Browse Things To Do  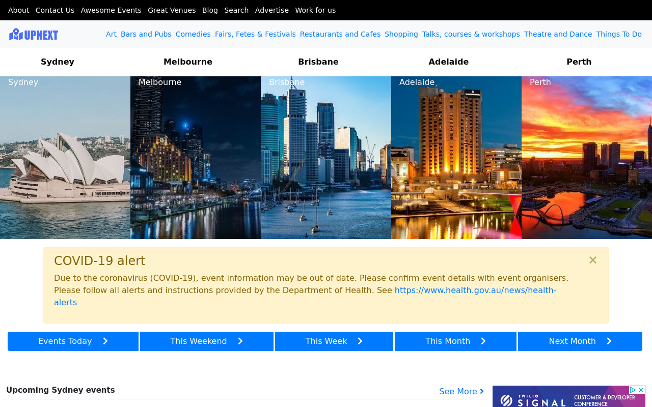619,34
